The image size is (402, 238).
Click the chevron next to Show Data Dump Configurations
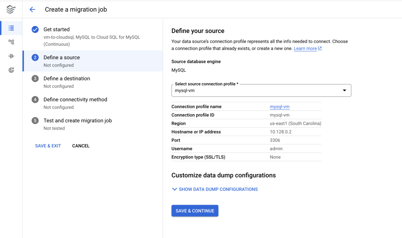pyautogui.click(x=174, y=189)
